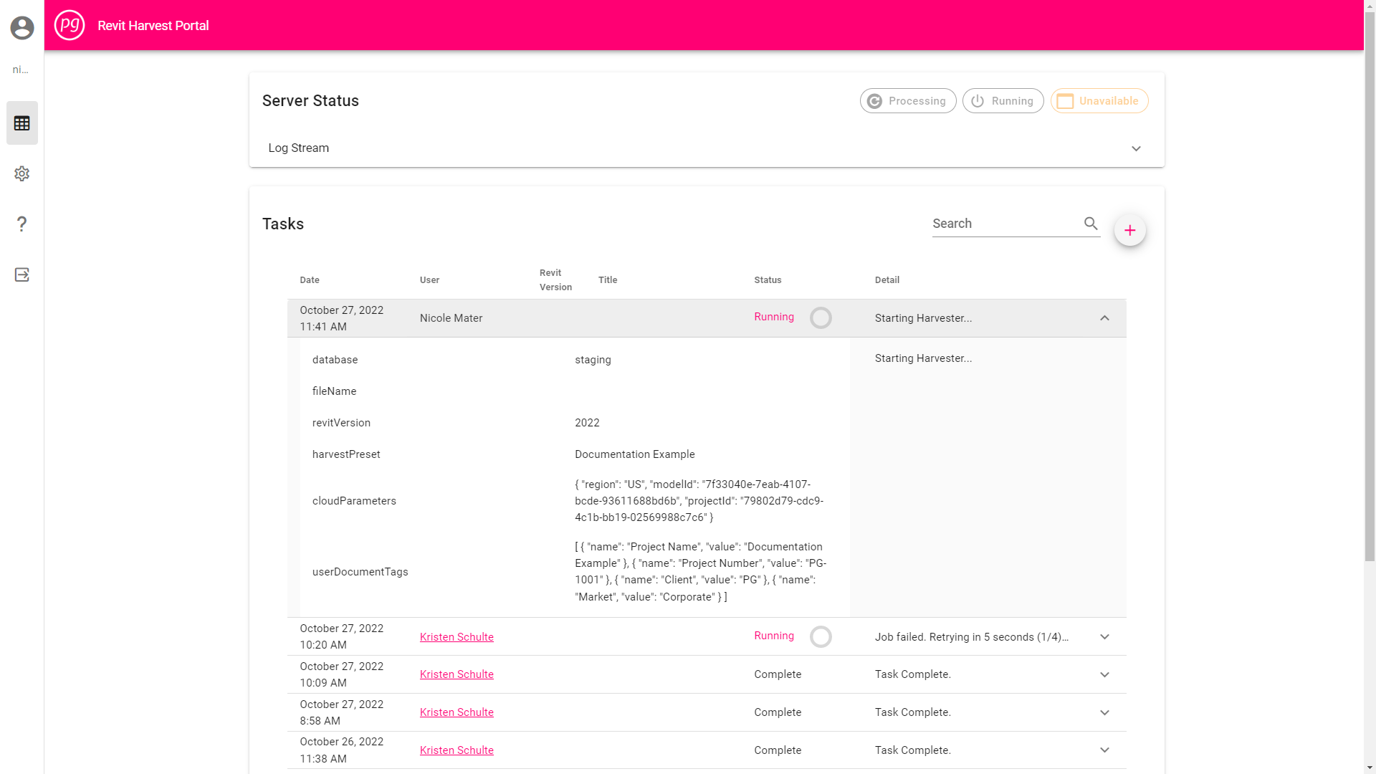This screenshot has width=1376, height=774.
Task: Open the help question mark icon
Action: coord(21,224)
